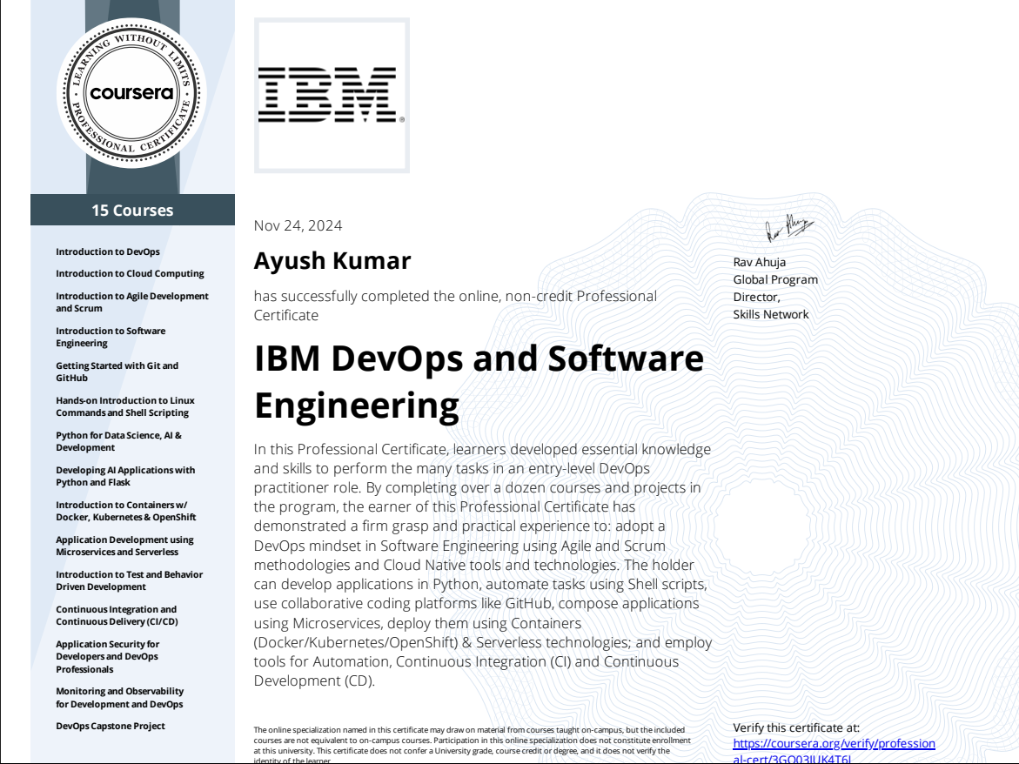This screenshot has width=1019, height=764.
Task: Click the Coursera Professional Certificate seal
Action: tap(132, 93)
